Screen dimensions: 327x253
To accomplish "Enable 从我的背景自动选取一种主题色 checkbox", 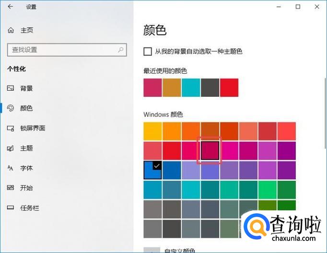I will 148,51.
